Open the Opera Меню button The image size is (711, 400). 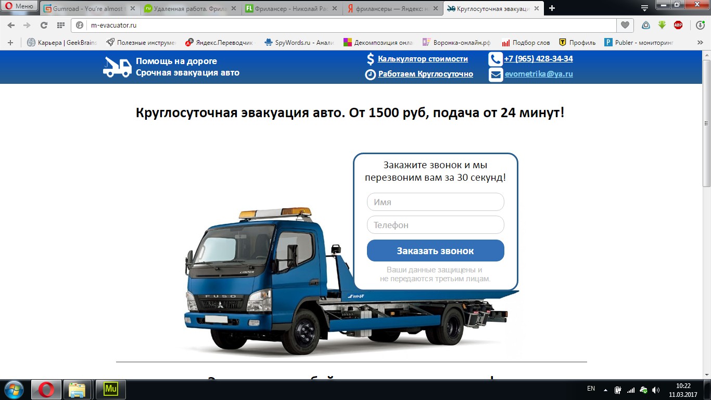(19, 7)
